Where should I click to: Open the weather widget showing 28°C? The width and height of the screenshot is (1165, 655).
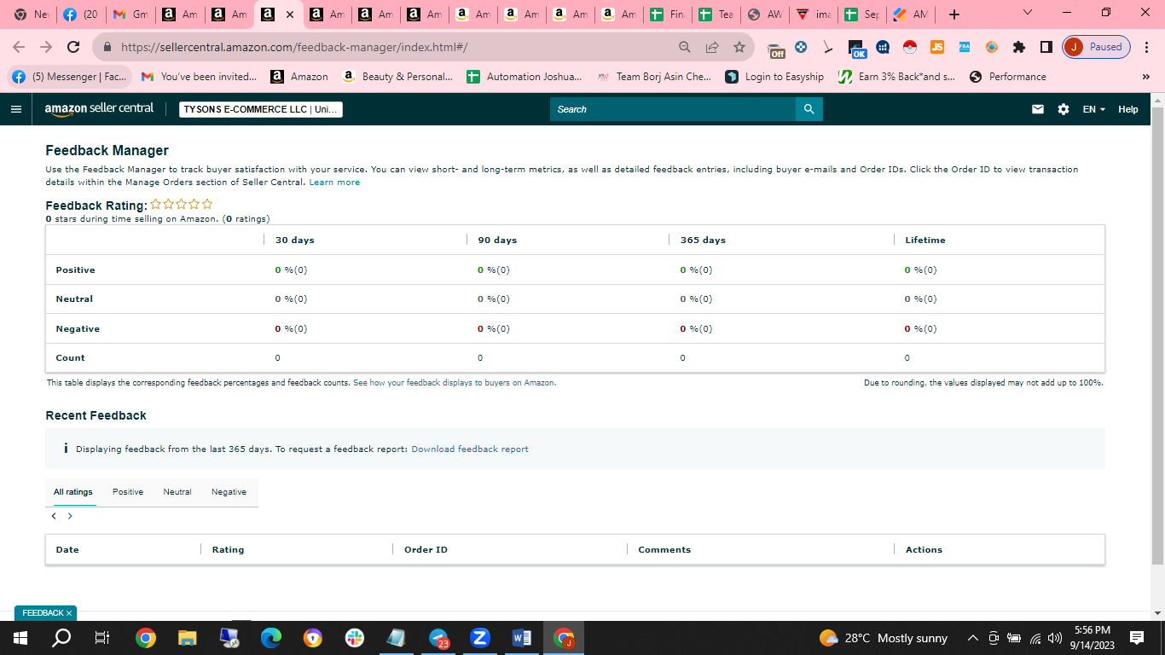[884, 638]
